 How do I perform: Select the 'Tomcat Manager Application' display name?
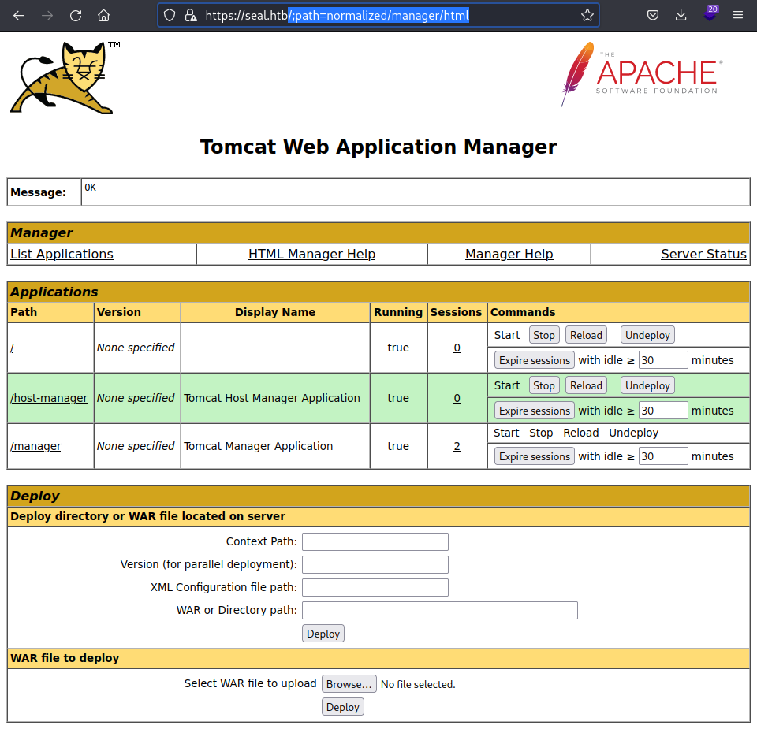[x=259, y=446]
